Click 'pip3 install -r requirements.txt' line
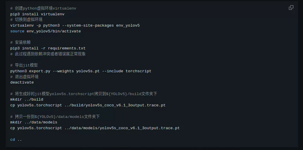The width and height of the screenshot is (303, 150). [x=48, y=48]
